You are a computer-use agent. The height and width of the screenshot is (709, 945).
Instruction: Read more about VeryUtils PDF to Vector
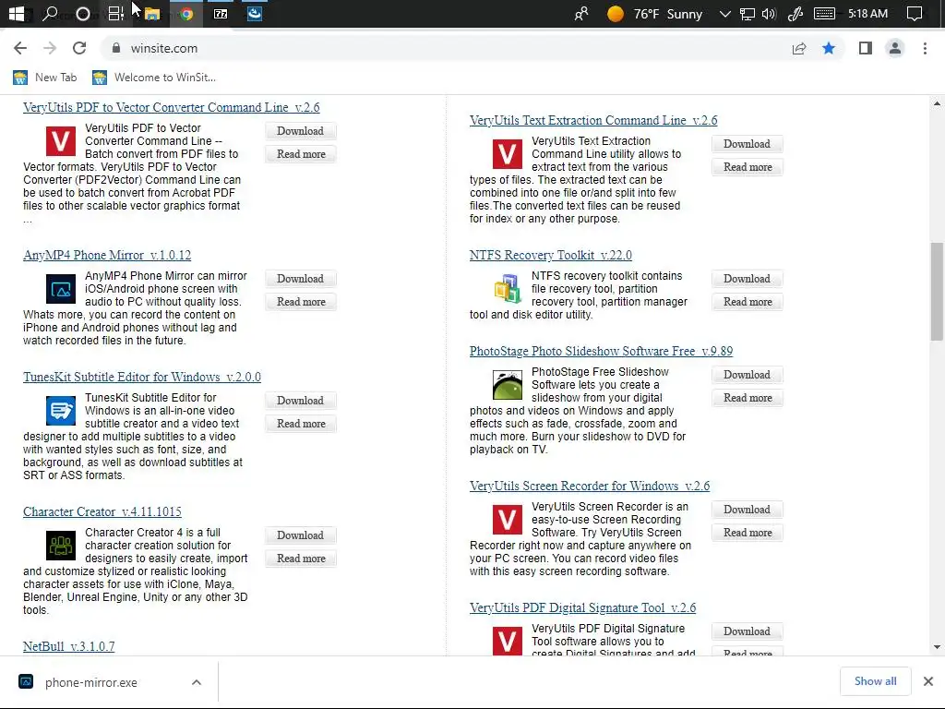click(x=300, y=154)
